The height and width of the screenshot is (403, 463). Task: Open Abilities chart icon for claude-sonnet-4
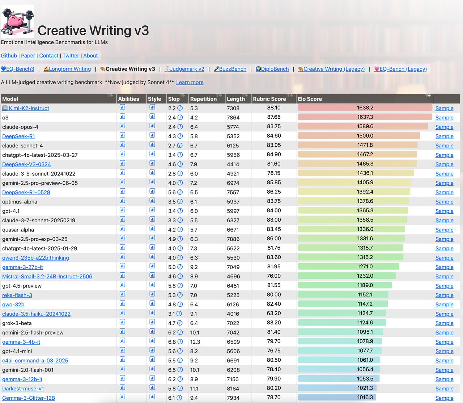(x=122, y=145)
